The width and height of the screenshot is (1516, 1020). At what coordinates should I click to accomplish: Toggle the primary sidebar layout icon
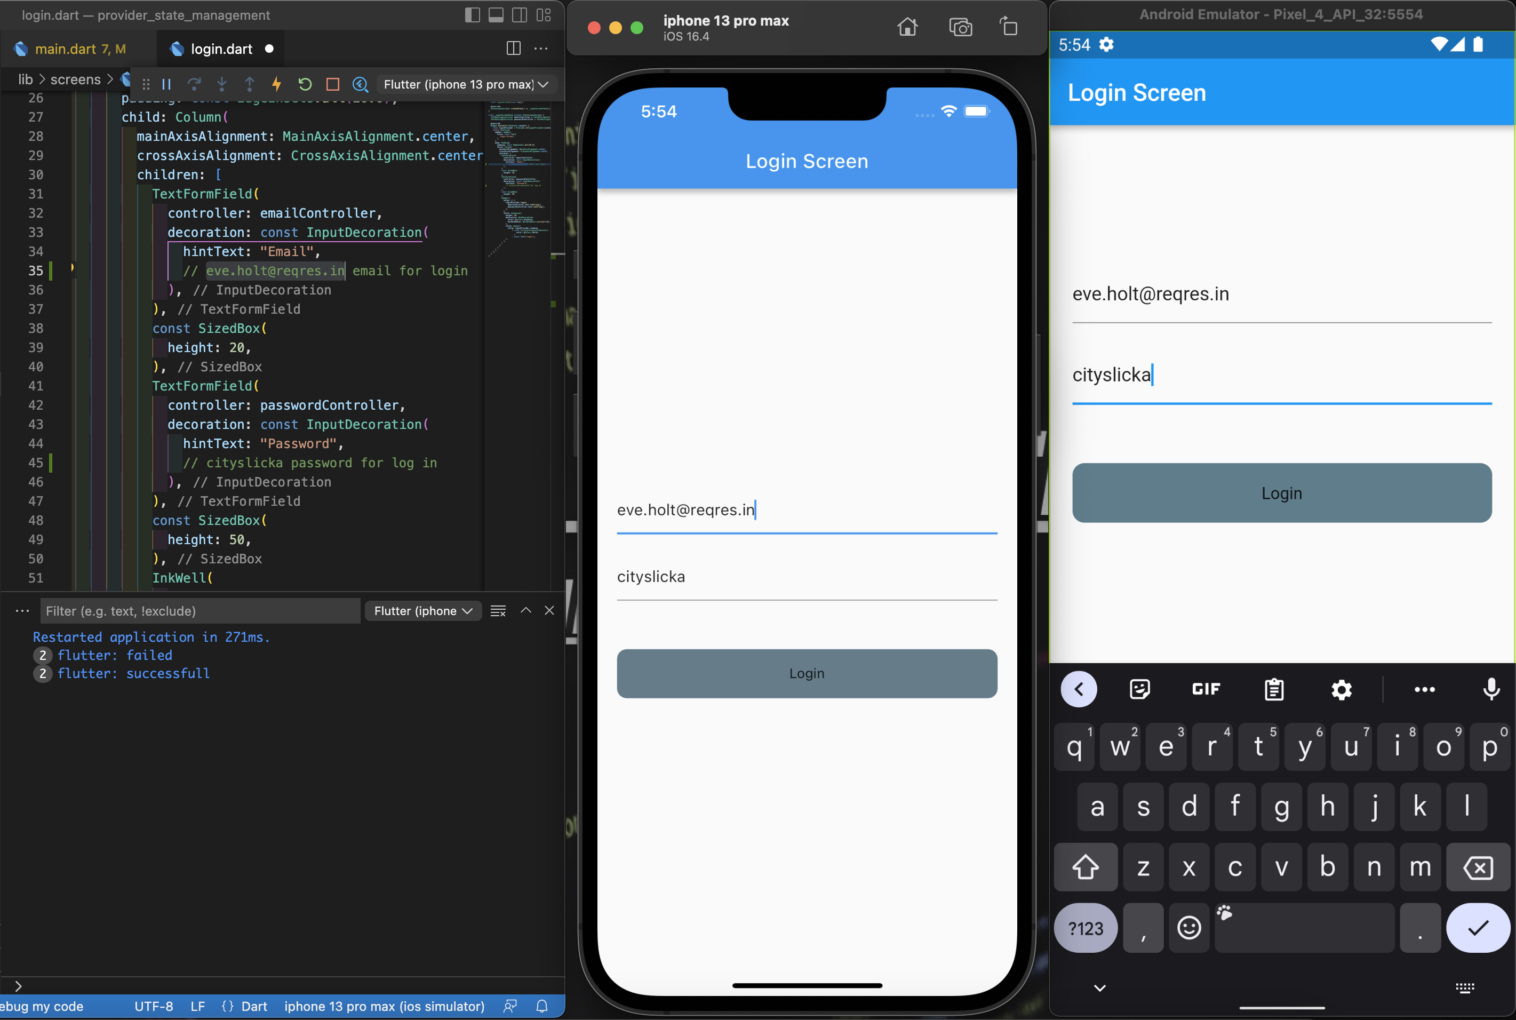(x=473, y=15)
